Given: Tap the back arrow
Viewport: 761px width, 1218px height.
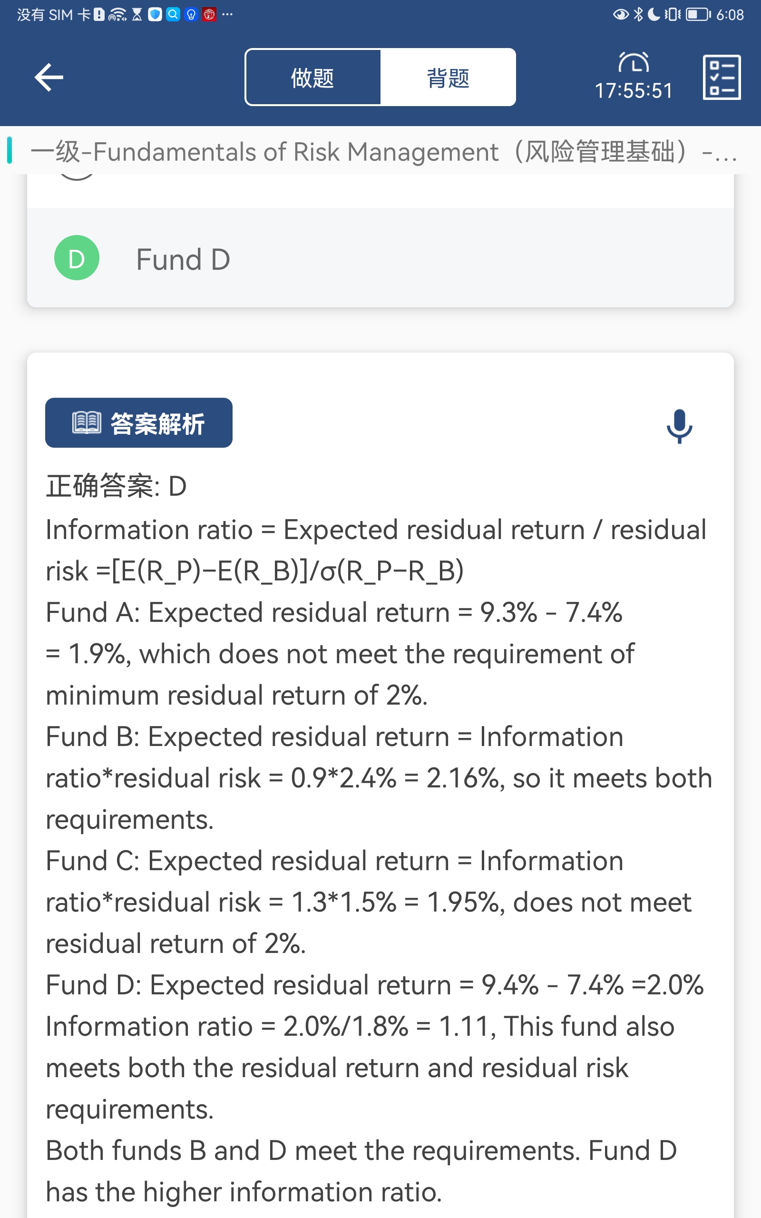Looking at the screenshot, I should coord(49,78).
